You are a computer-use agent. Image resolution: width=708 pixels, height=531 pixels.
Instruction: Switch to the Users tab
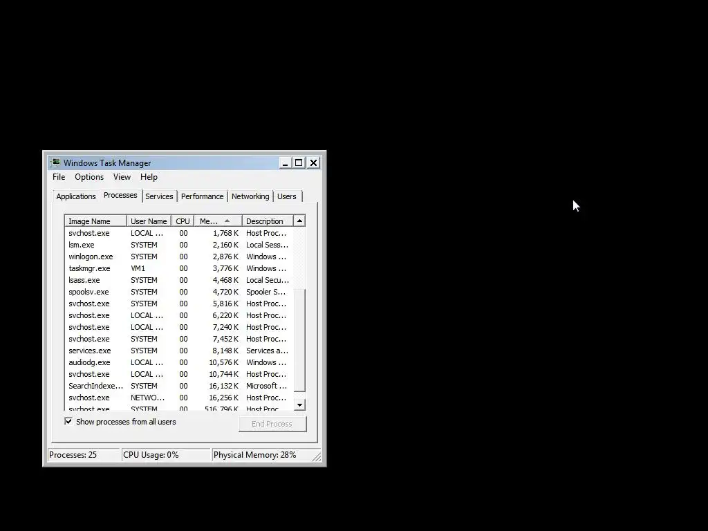click(x=287, y=196)
